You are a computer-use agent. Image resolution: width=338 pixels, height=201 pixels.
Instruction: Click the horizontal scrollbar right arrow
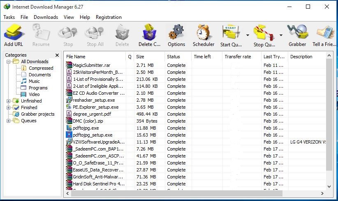[x=322, y=194]
